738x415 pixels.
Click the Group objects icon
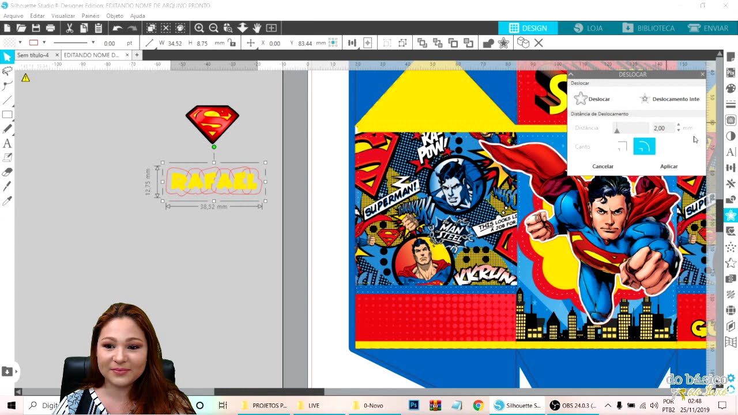(x=387, y=43)
